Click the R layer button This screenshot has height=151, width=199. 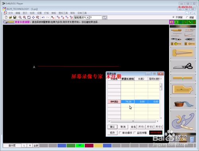pyautogui.click(x=30, y=145)
